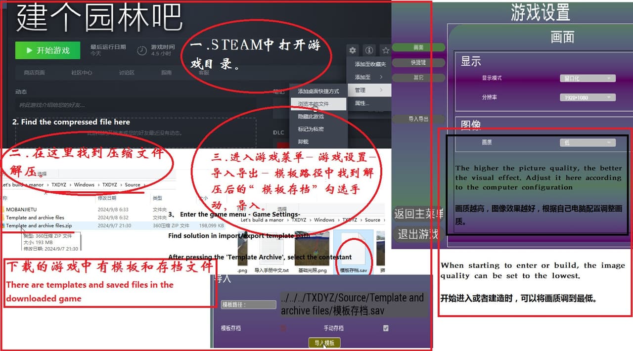Click the game info icon
Screen dimensions: 633x351
coord(369,50)
